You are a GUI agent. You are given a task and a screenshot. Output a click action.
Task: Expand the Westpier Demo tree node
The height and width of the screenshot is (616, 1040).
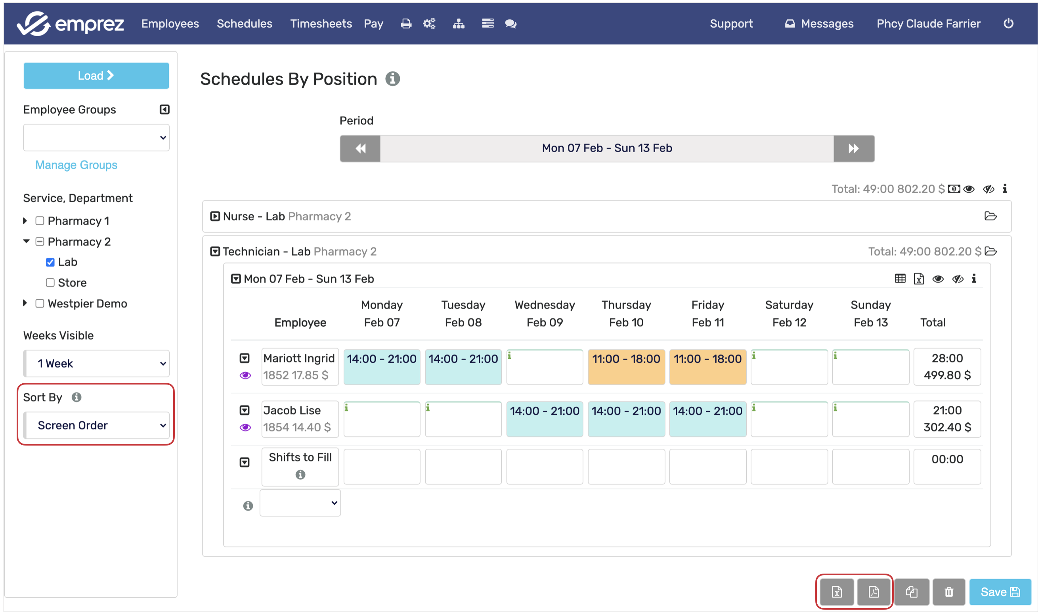coord(25,303)
